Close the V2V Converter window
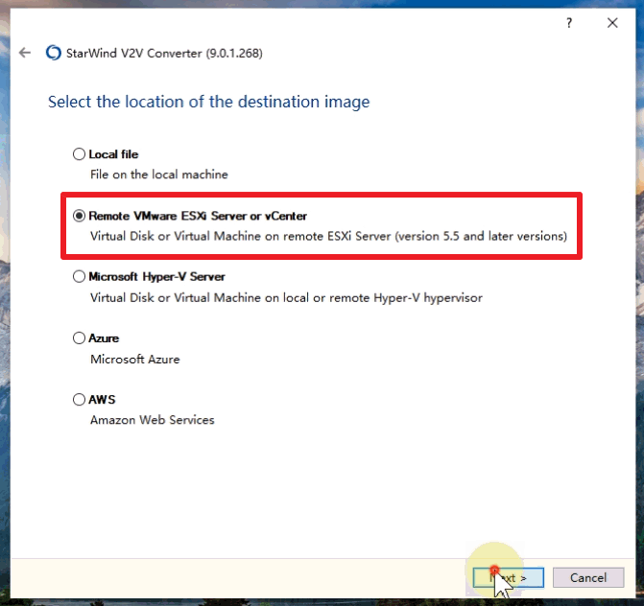 coord(612,23)
